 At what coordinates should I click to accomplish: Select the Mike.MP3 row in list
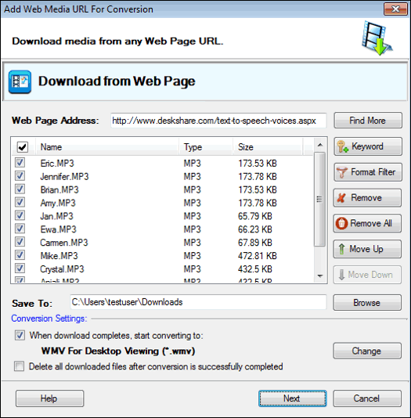(x=163, y=256)
